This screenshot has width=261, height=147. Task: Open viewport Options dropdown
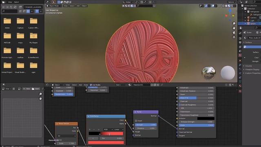pyautogui.click(x=232, y=2)
